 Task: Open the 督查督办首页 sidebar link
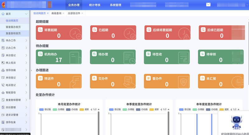point(13,27)
